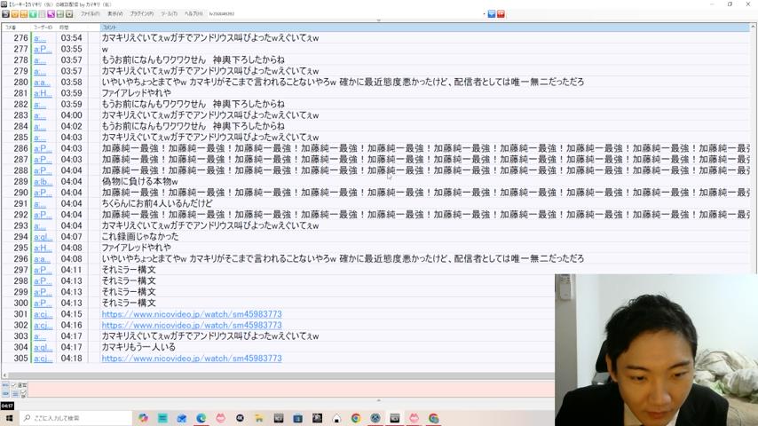Click the comment list vertical scrollbar
Image resolution: width=758 pixels, height=426 pixels.
[754, 149]
